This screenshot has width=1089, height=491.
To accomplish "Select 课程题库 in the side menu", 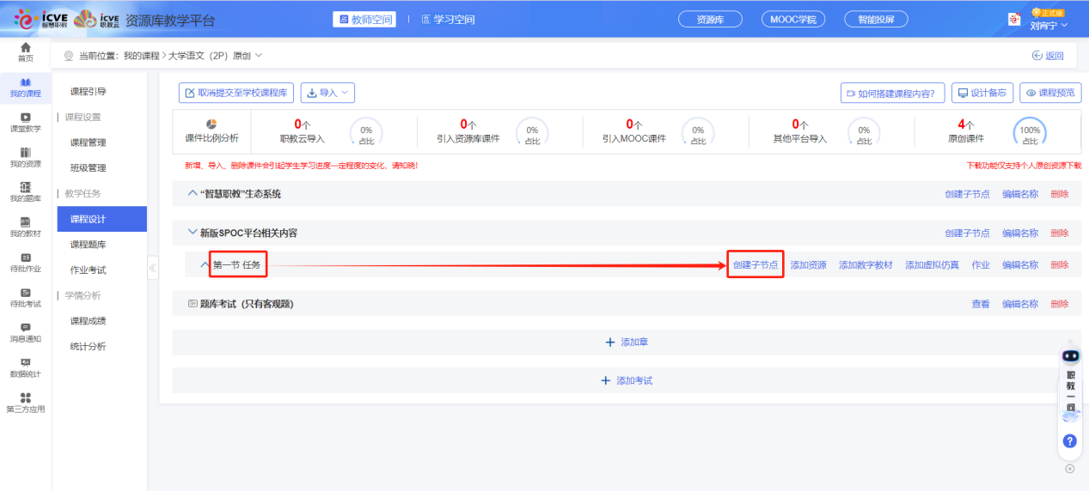I will point(89,245).
